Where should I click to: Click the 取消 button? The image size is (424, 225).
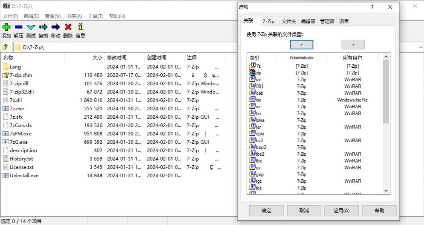point(304,210)
